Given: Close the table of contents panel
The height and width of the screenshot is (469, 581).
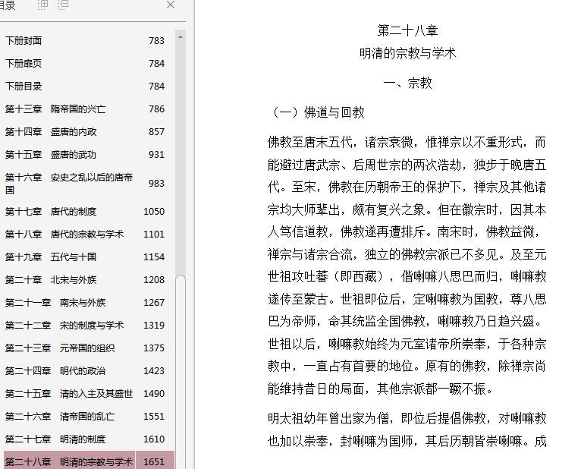Looking at the screenshot, I should click(x=171, y=5).
